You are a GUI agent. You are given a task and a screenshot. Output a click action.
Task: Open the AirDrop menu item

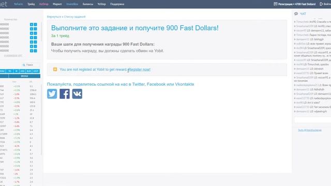click(x=43, y=4)
